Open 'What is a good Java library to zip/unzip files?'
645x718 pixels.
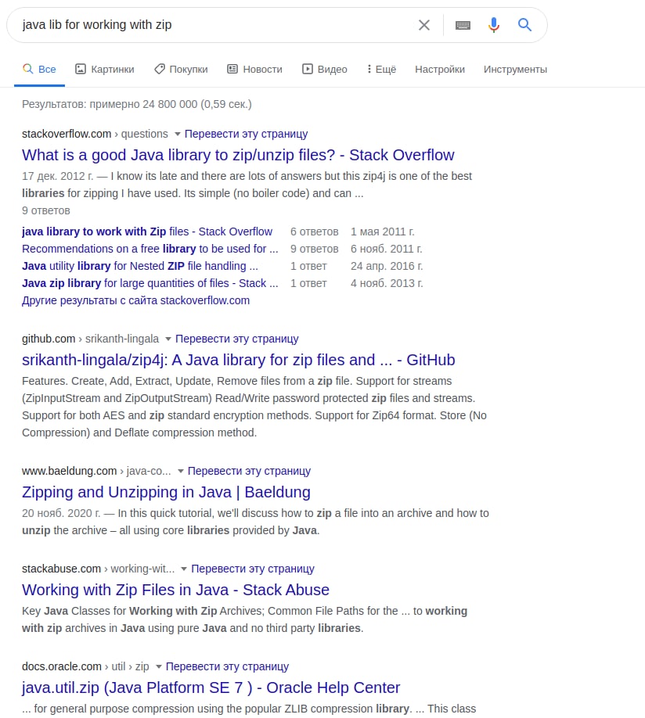click(238, 155)
